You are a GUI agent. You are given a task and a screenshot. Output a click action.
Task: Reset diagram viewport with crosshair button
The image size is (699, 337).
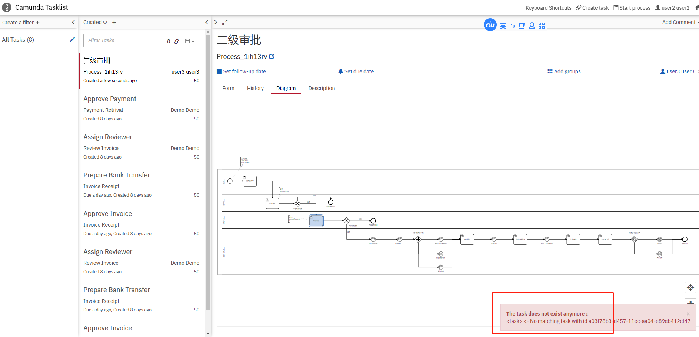pyautogui.click(x=690, y=287)
